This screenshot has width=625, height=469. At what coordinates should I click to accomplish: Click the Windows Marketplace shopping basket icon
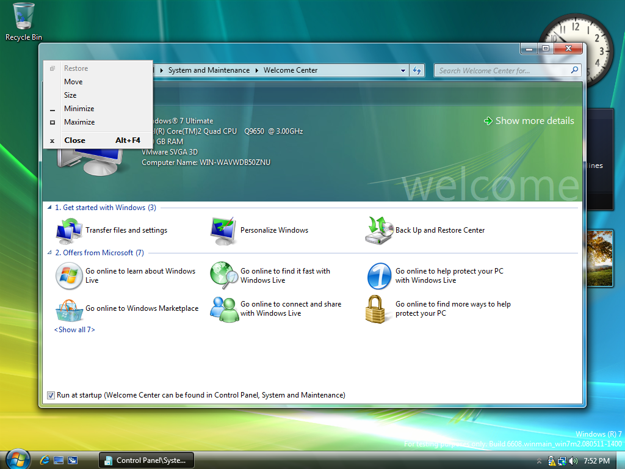(x=69, y=309)
